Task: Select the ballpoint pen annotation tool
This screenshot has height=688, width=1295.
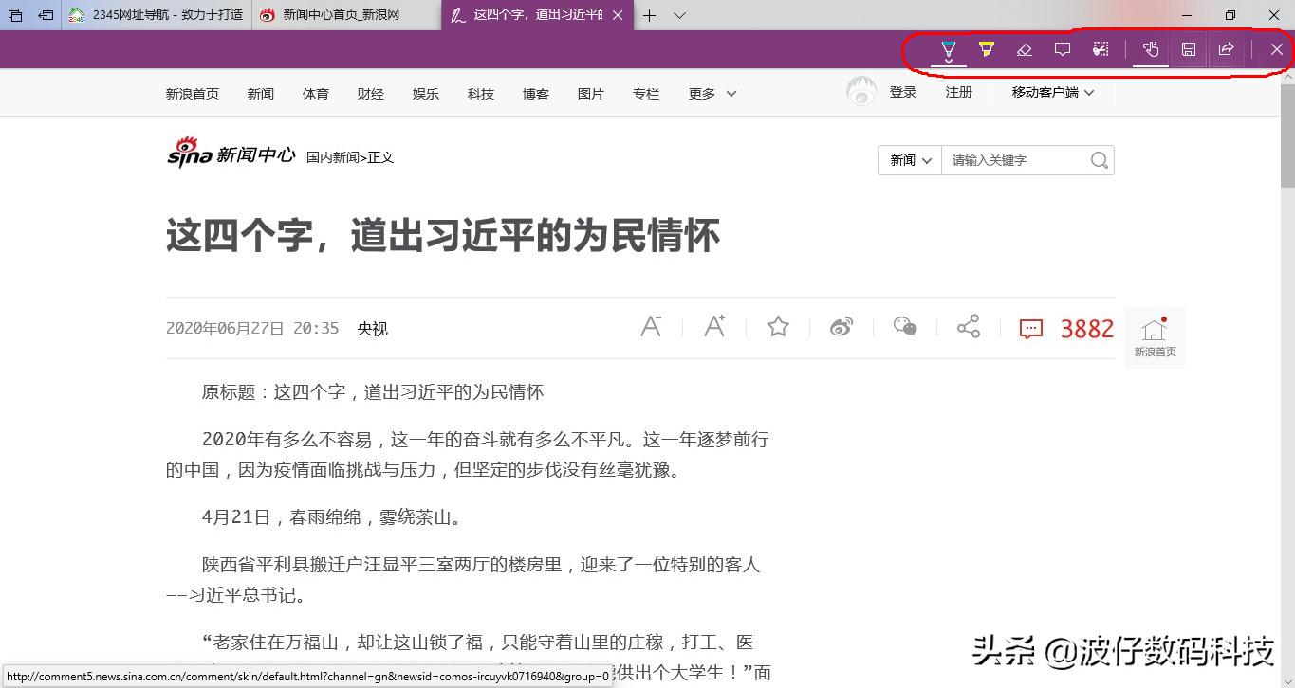Action: click(x=948, y=49)
